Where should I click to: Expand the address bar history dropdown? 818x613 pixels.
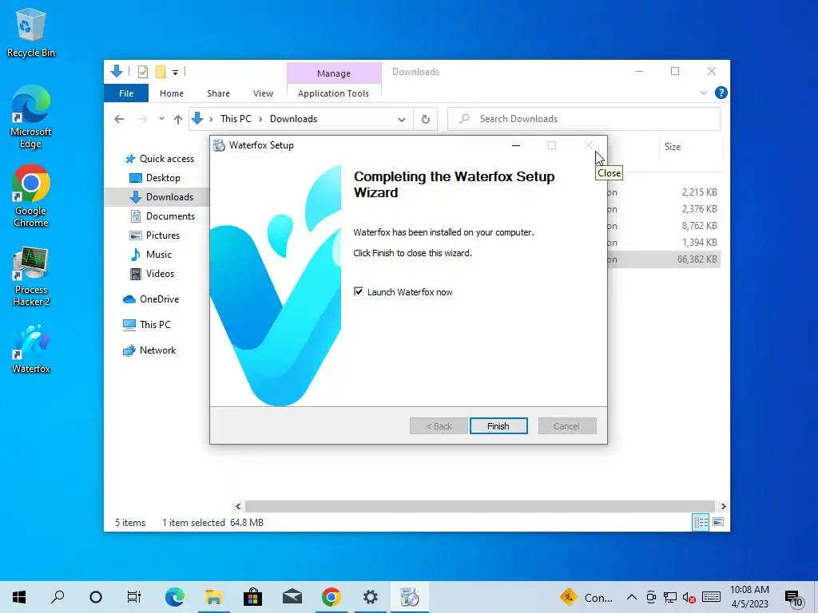pos(401,120)
